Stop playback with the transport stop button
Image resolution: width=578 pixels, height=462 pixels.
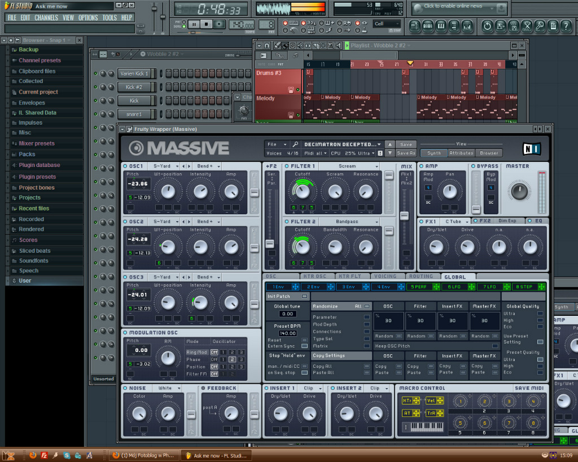click(x=207, y=24)
